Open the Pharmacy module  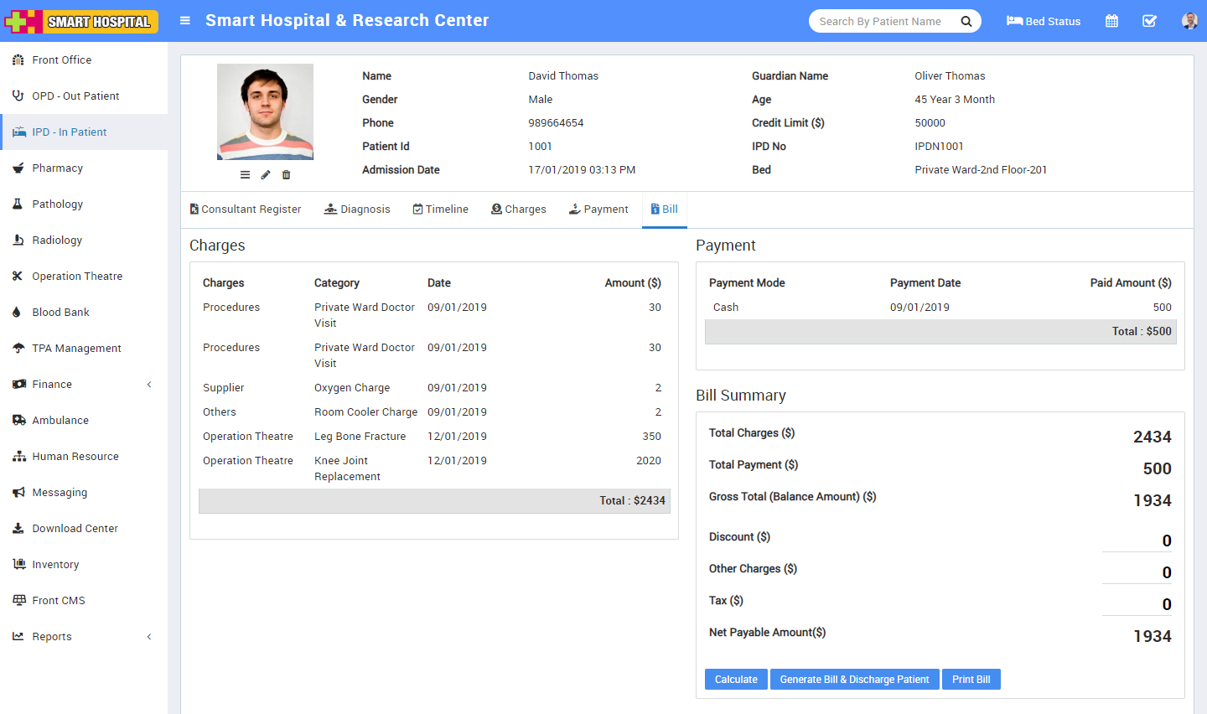click(x=56, y=168)
